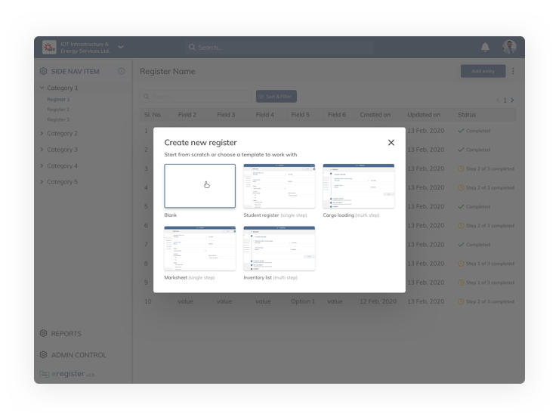Click the Updated on column header
Image resolution: width=559 pixels, height=420 pixels.
[424, 115]
